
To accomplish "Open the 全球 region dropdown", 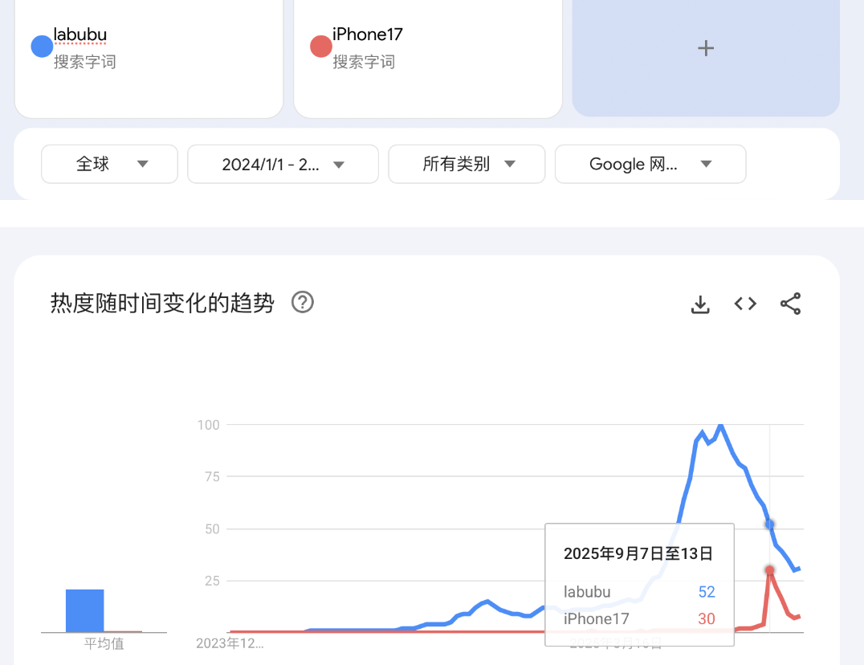I will (109, 164).
